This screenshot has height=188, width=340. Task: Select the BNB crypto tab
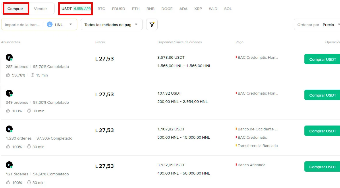click(150, 9)
